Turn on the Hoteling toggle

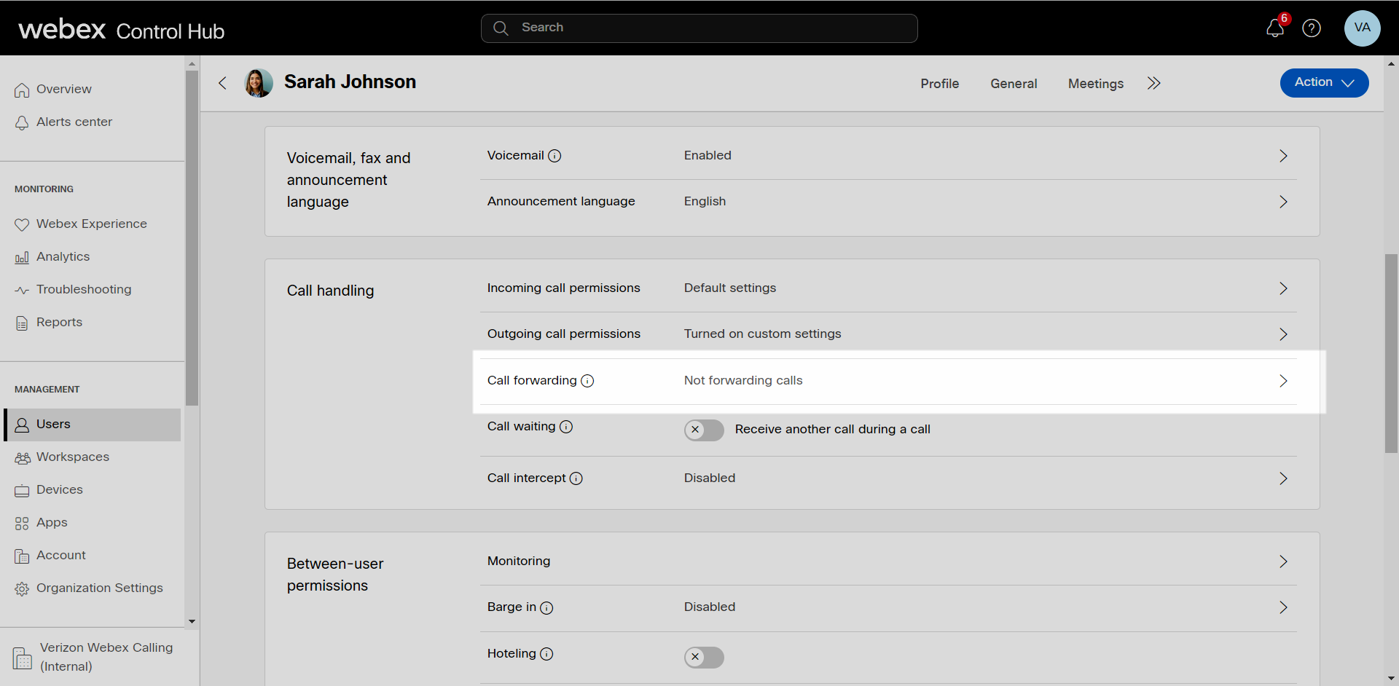click(x=704, y=657)
